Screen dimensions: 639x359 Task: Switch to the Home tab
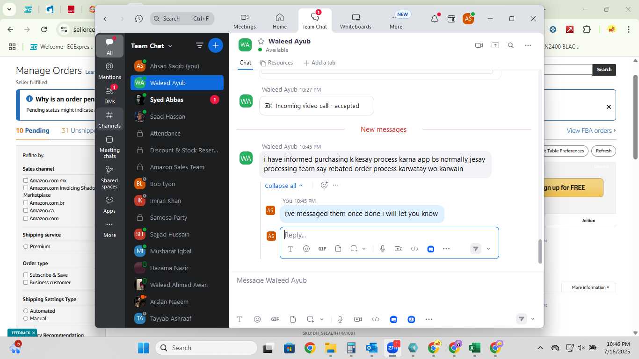(x=280, y=21)
